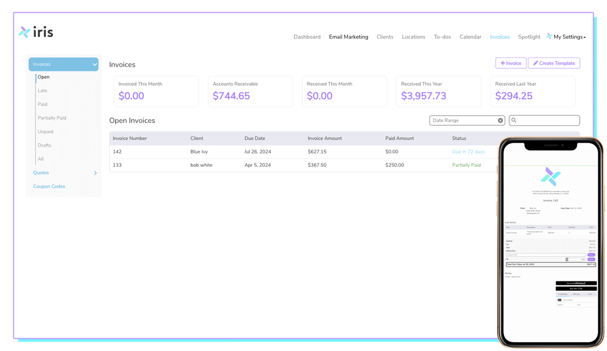Click the pinwheel logo on phone invoice
607x351 pixels.
pyautogui.click(x=550, y=176)
